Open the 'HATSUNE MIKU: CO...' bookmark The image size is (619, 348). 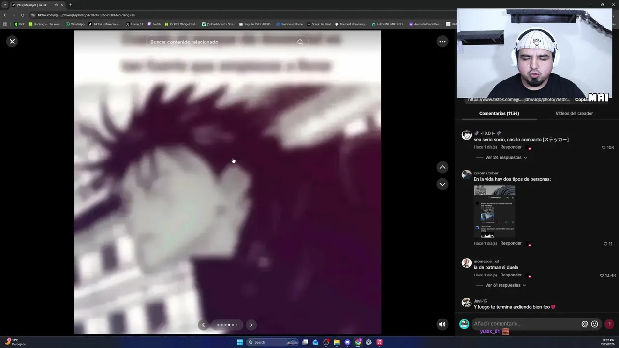[388, 24]
